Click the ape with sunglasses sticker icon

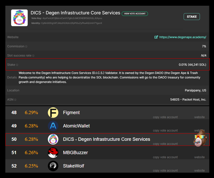tap(200, 138)
